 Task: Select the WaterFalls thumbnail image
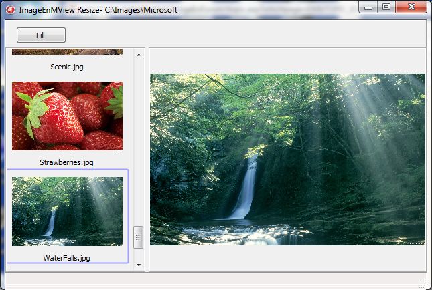click(67, 211)
